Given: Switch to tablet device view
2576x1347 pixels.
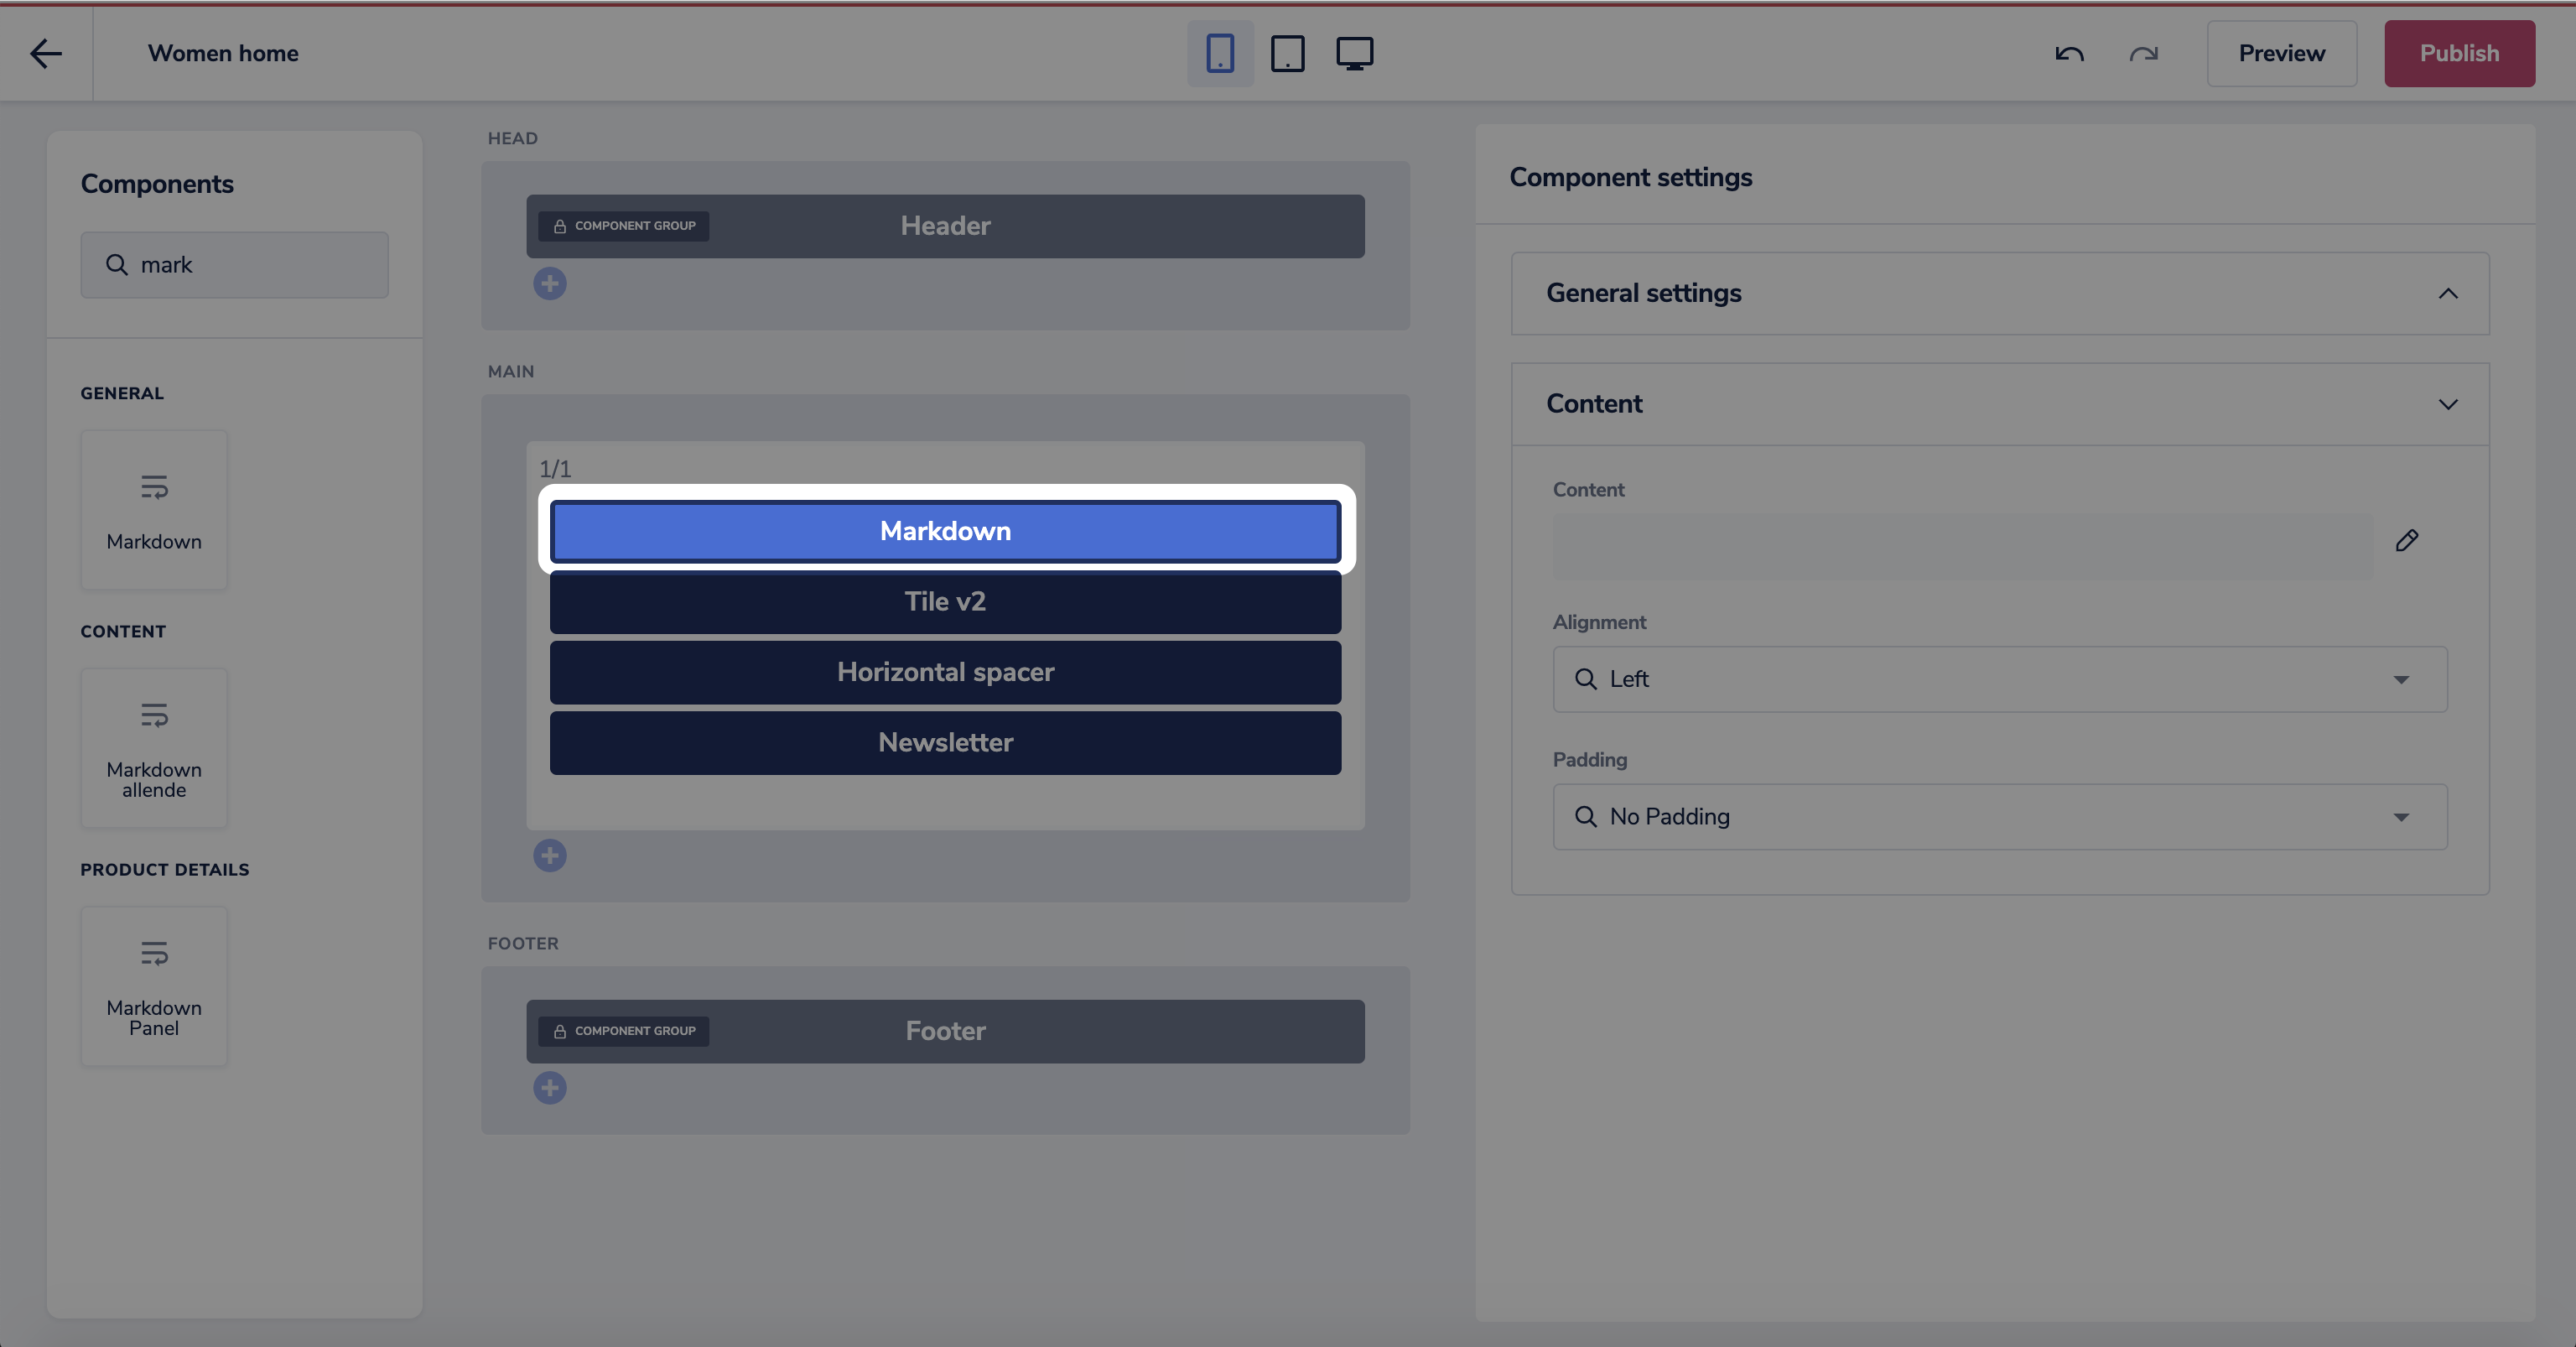Looking at the screenshot, I should (1287, 53).
